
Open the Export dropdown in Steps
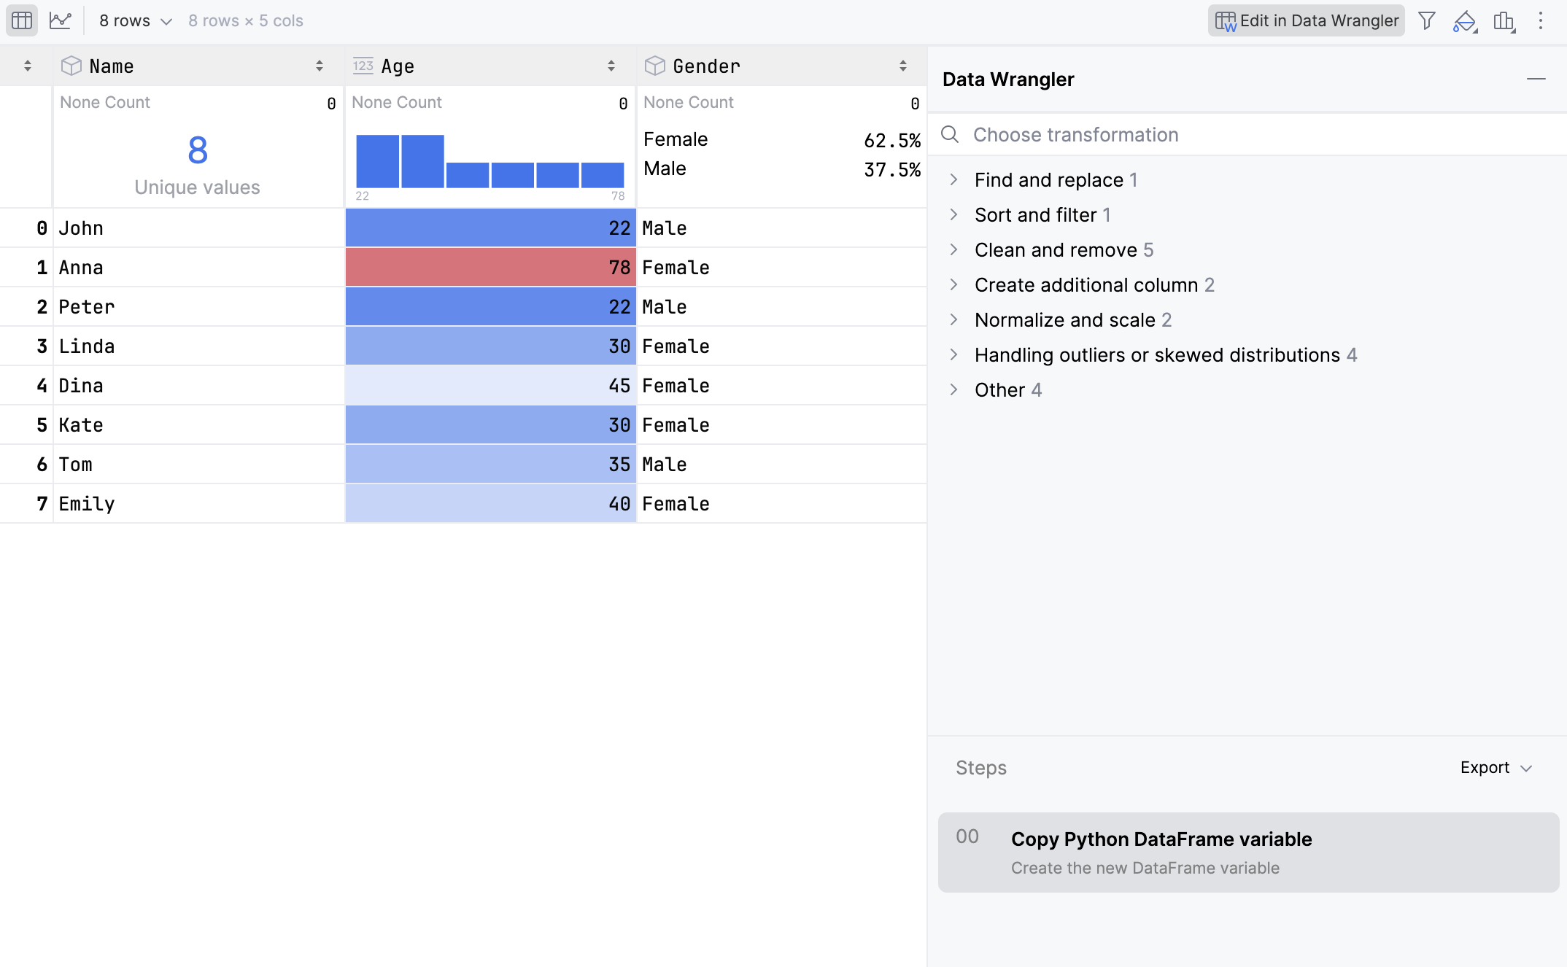(x=1496, y=767)
